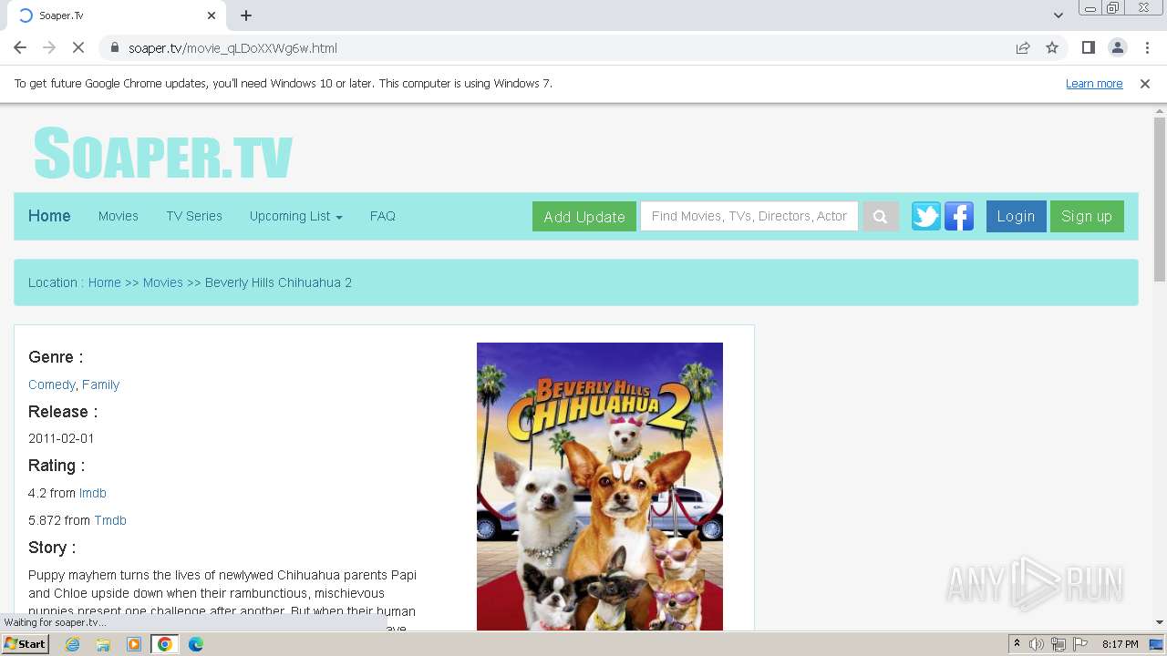Open the Imdb rating link
This screenshot has height=656, width=1167.
(x=93, y=493)
